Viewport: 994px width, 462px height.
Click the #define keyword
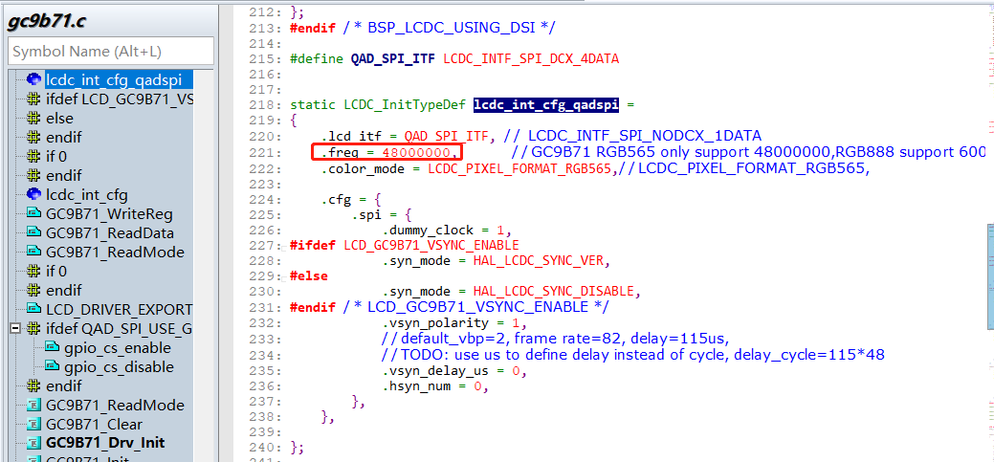(317, 59)
